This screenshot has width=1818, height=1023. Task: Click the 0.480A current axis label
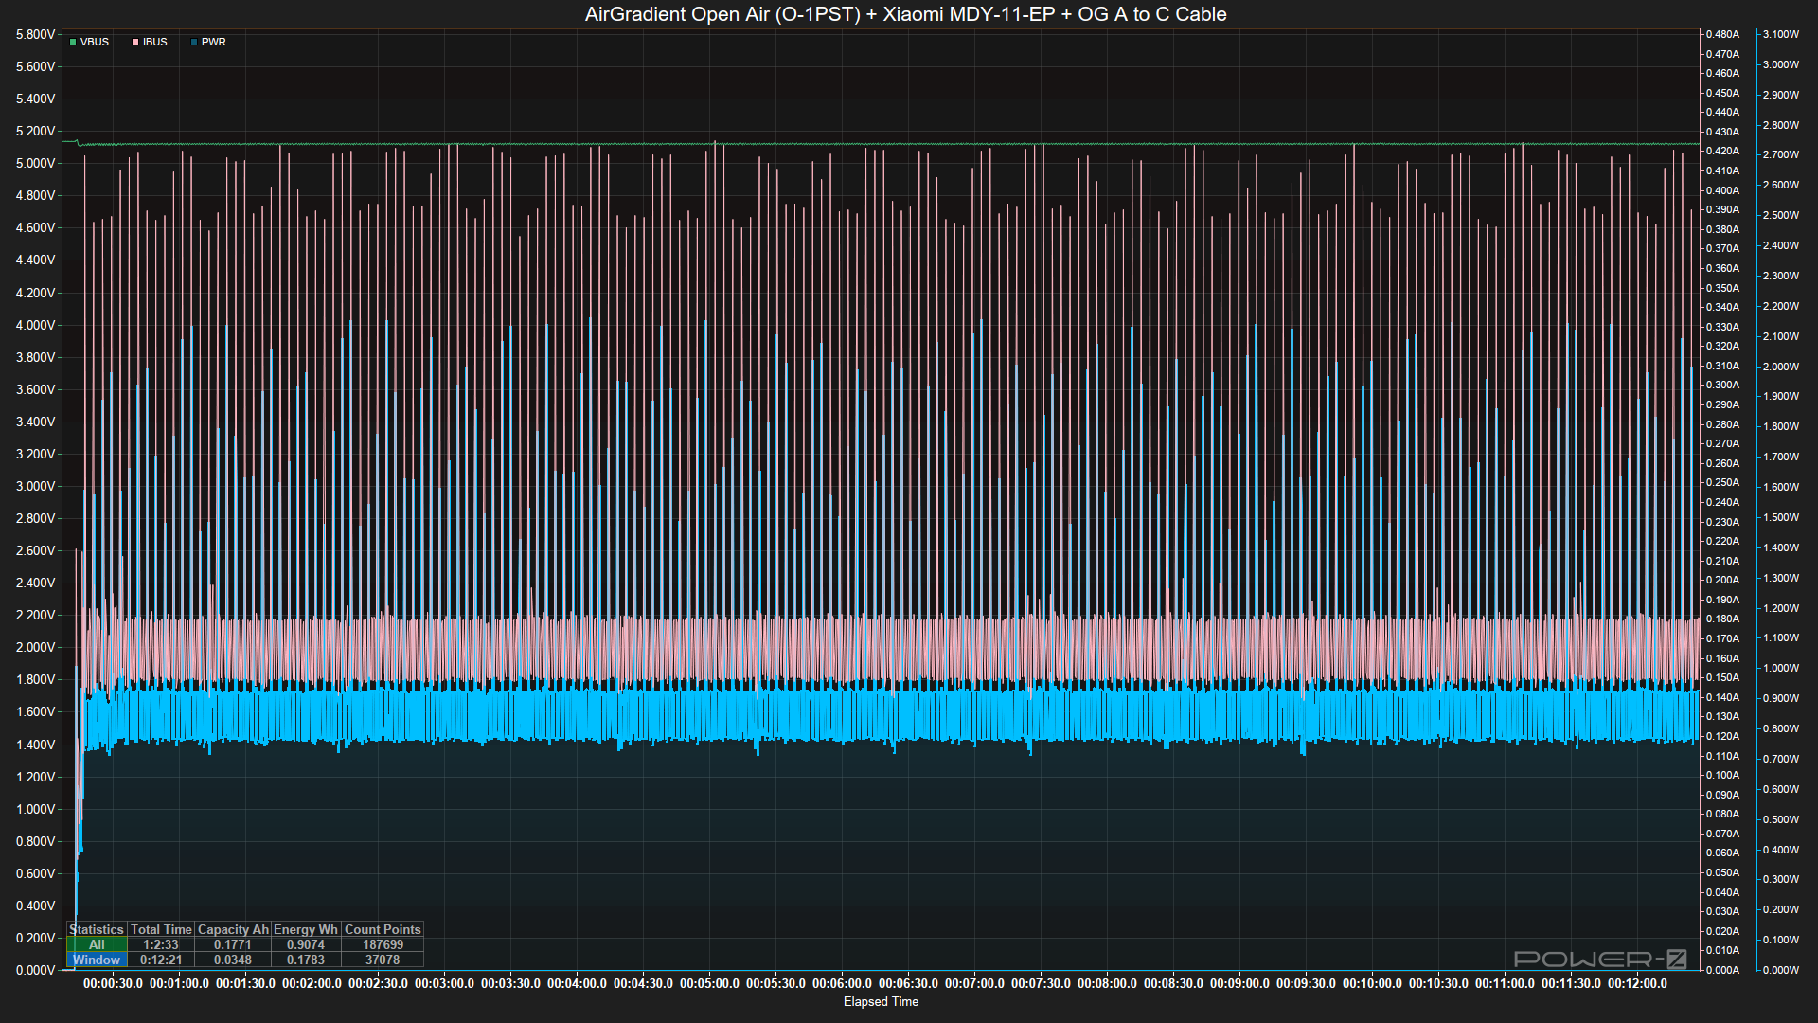tap(1722, 34)
